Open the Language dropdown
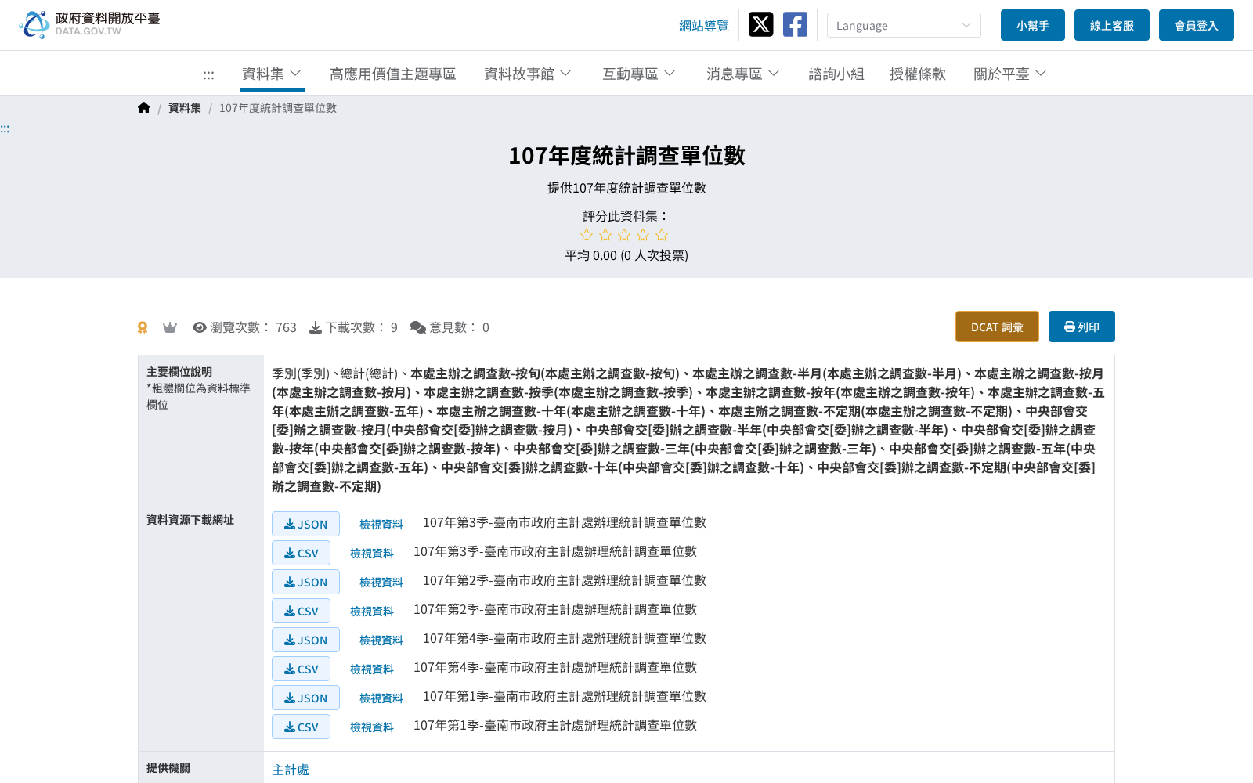 904,25
